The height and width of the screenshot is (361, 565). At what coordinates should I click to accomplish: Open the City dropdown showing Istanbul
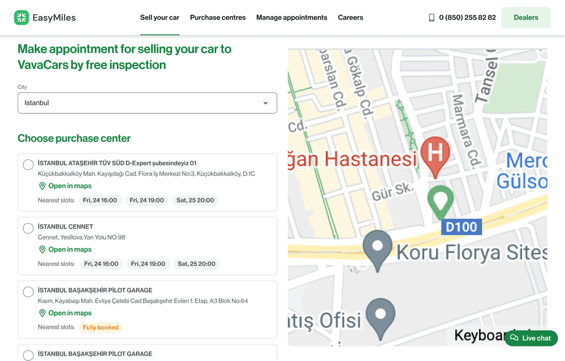coord(147,103)
